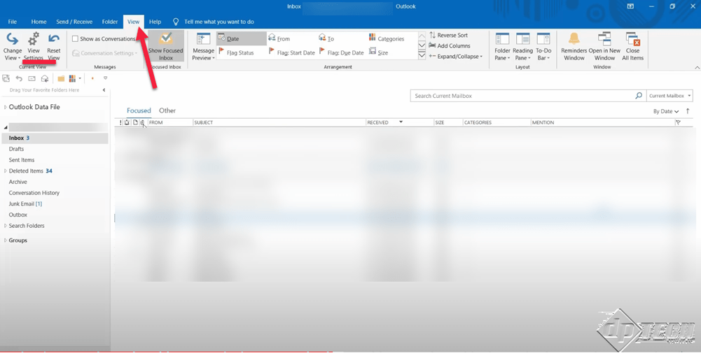Click the Tell me what you want to do box
Viewport: 701px width, 353px height.
[214, 22]
